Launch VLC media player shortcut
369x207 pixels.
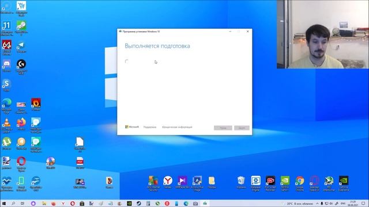coord(6,125)
